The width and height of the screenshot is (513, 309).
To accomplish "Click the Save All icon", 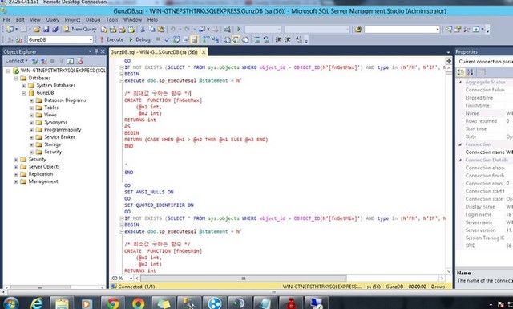I will click(x=55, y=30).
